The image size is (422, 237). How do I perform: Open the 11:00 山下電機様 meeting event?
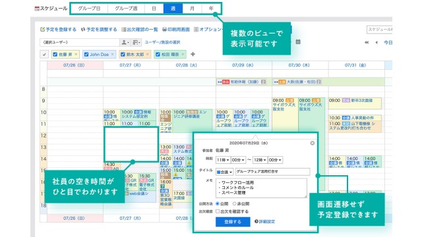click(355, 126)
